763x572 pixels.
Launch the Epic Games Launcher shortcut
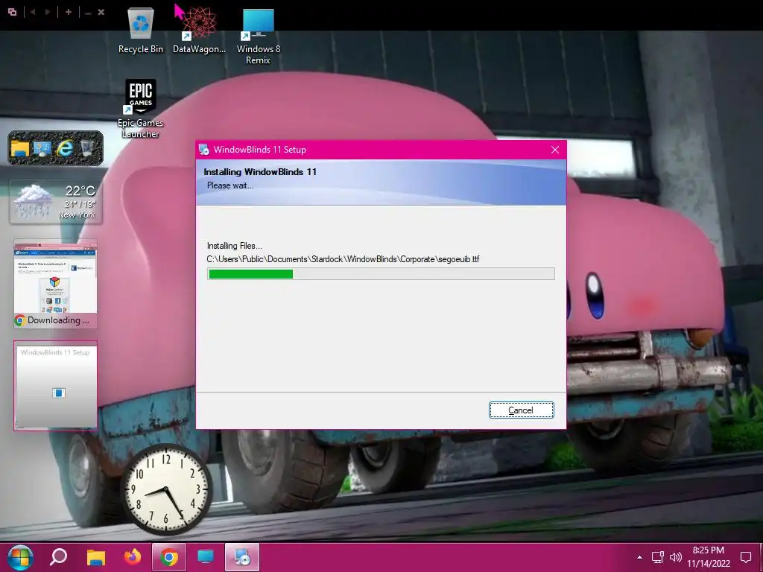point(141,109)
